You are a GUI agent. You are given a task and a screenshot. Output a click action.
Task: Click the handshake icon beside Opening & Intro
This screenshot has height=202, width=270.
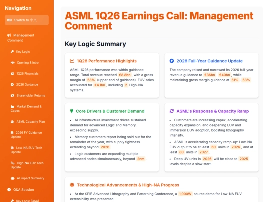(13, 63)
